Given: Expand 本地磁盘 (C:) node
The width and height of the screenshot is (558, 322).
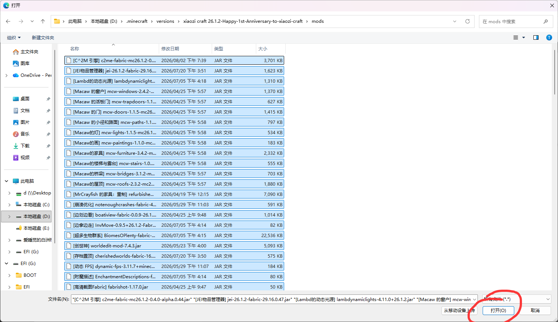Looking at the screenshot, I should pyautogui.click(x=9, y=205).
